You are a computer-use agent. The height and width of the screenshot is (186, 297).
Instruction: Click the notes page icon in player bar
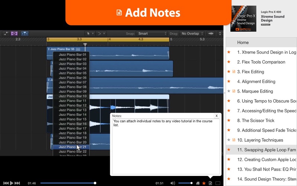click(x=210, y=183)
